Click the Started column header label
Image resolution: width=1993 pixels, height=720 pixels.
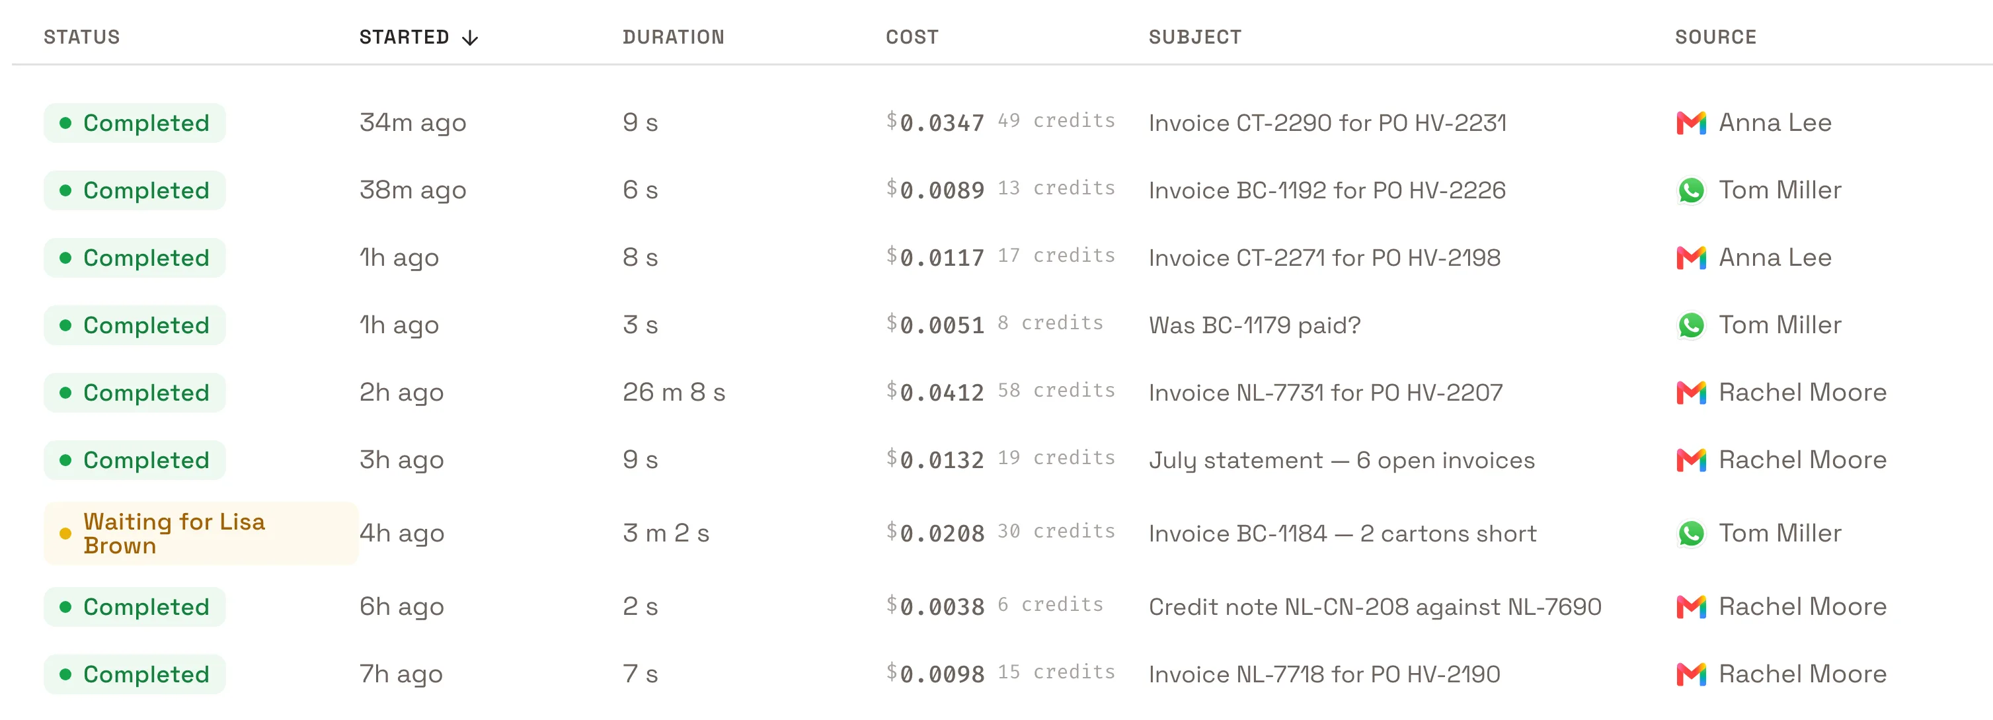[x=404, y=37]
